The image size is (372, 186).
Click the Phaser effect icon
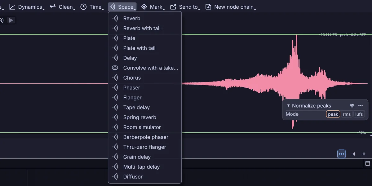point(115,88)
